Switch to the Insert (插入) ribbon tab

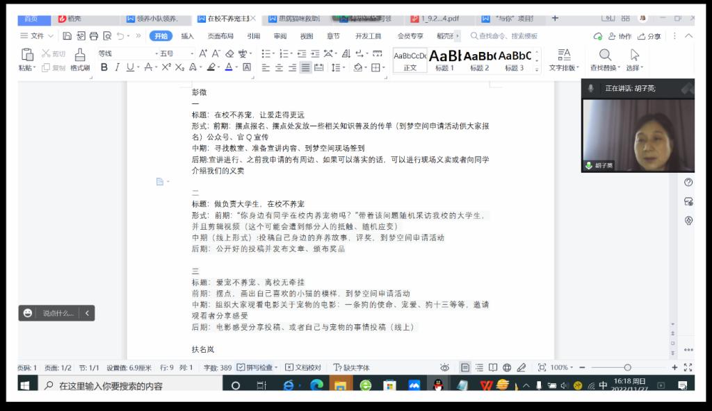pos(187,36)
